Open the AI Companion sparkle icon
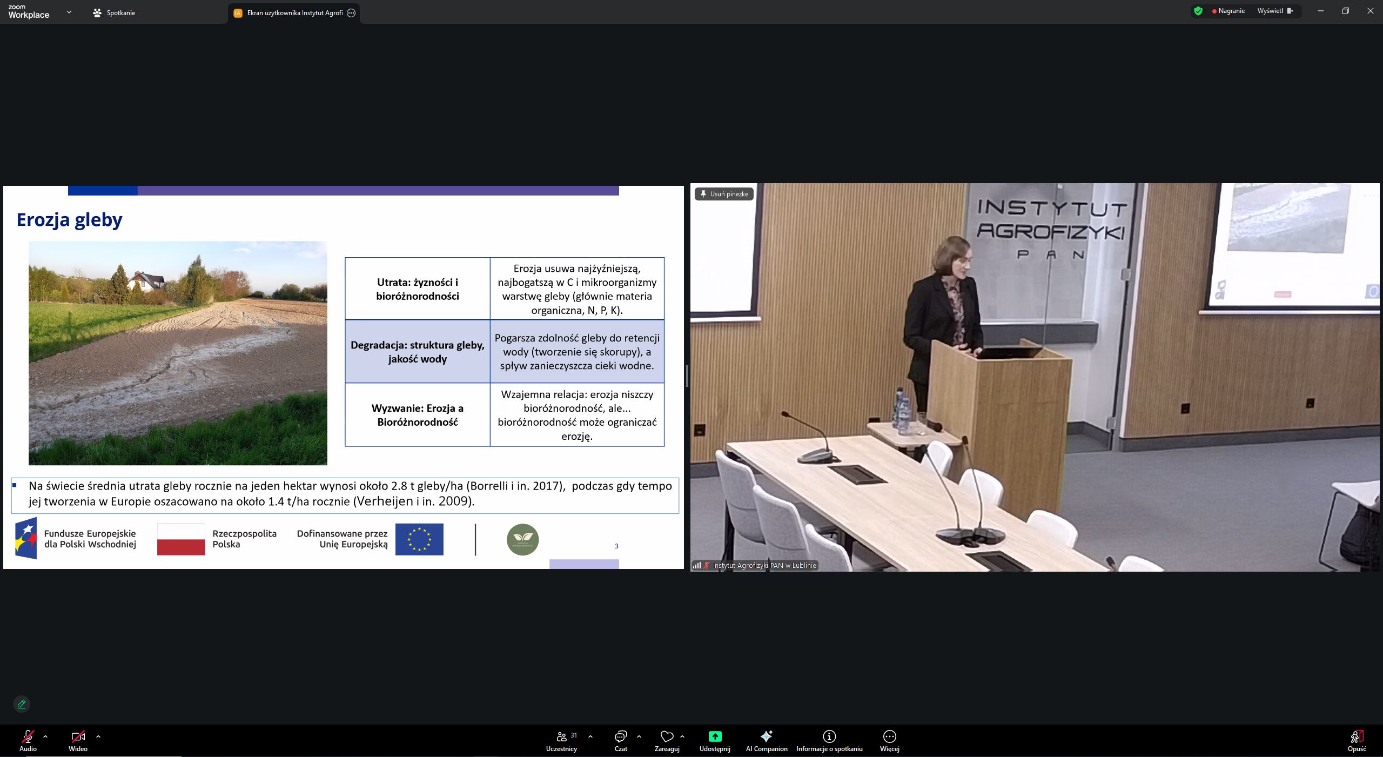Image resolution: width=1383 pixels, height=757 pixels. [766, 736]
